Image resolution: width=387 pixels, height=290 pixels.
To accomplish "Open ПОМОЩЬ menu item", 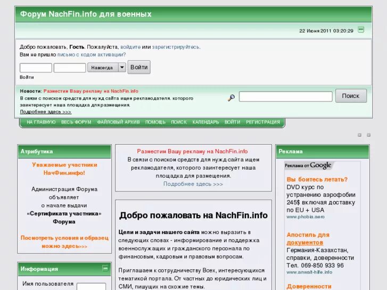I will point(155,122).
